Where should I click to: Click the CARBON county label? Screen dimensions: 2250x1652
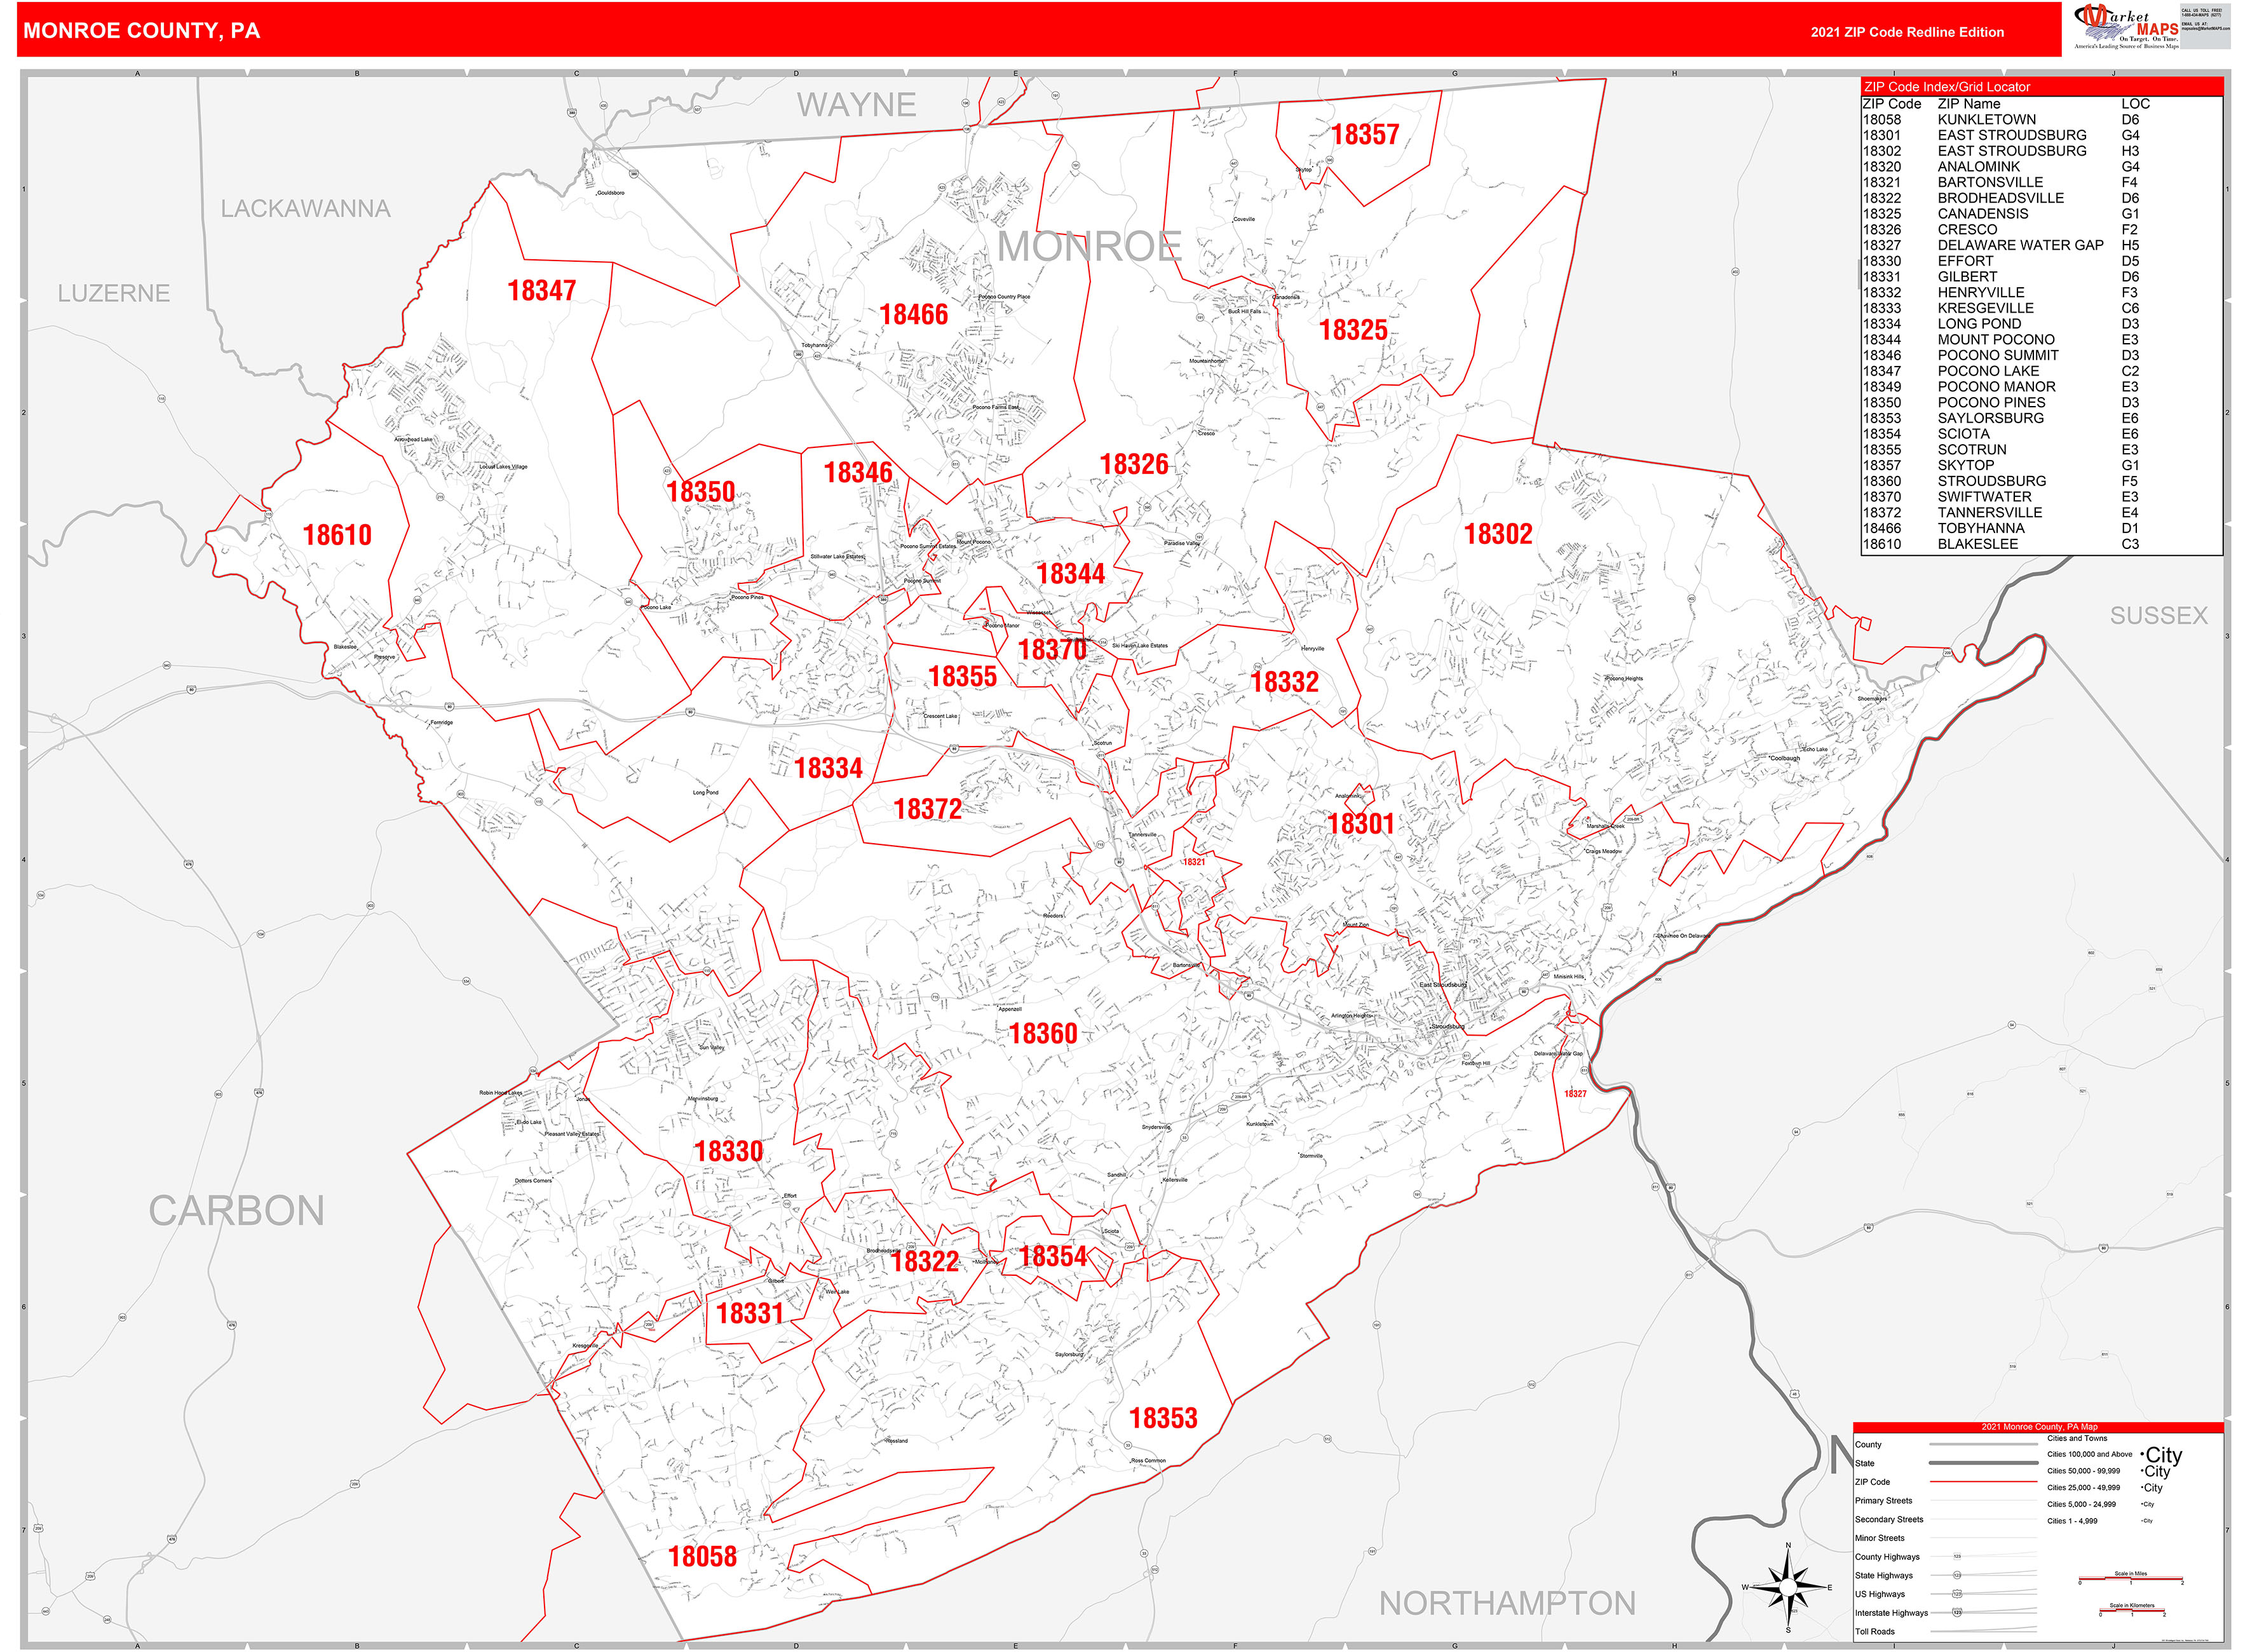[x=236, y=1211]
